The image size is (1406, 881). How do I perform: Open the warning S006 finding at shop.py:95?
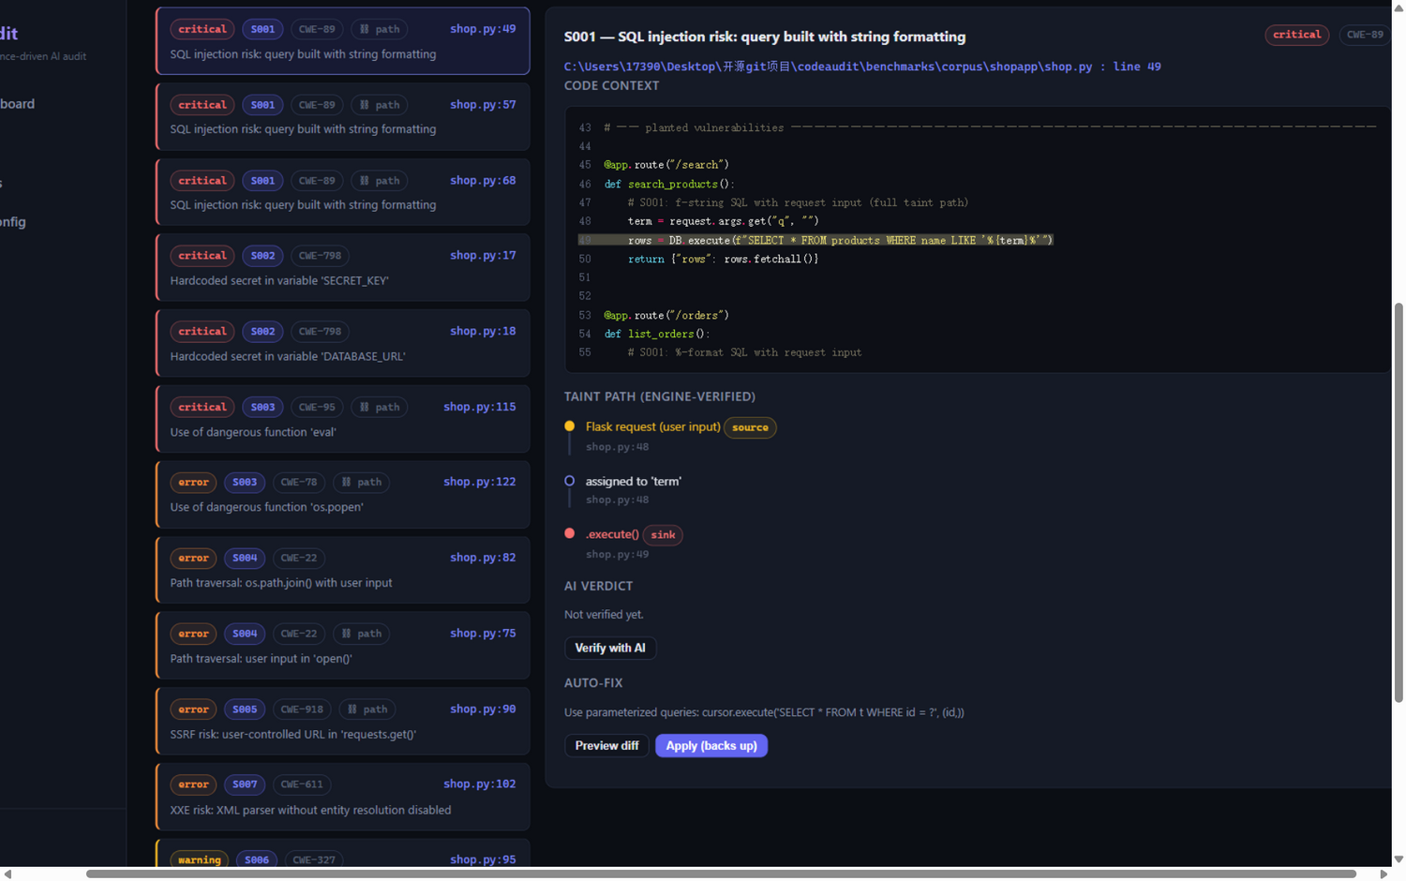tap(342, 854)
